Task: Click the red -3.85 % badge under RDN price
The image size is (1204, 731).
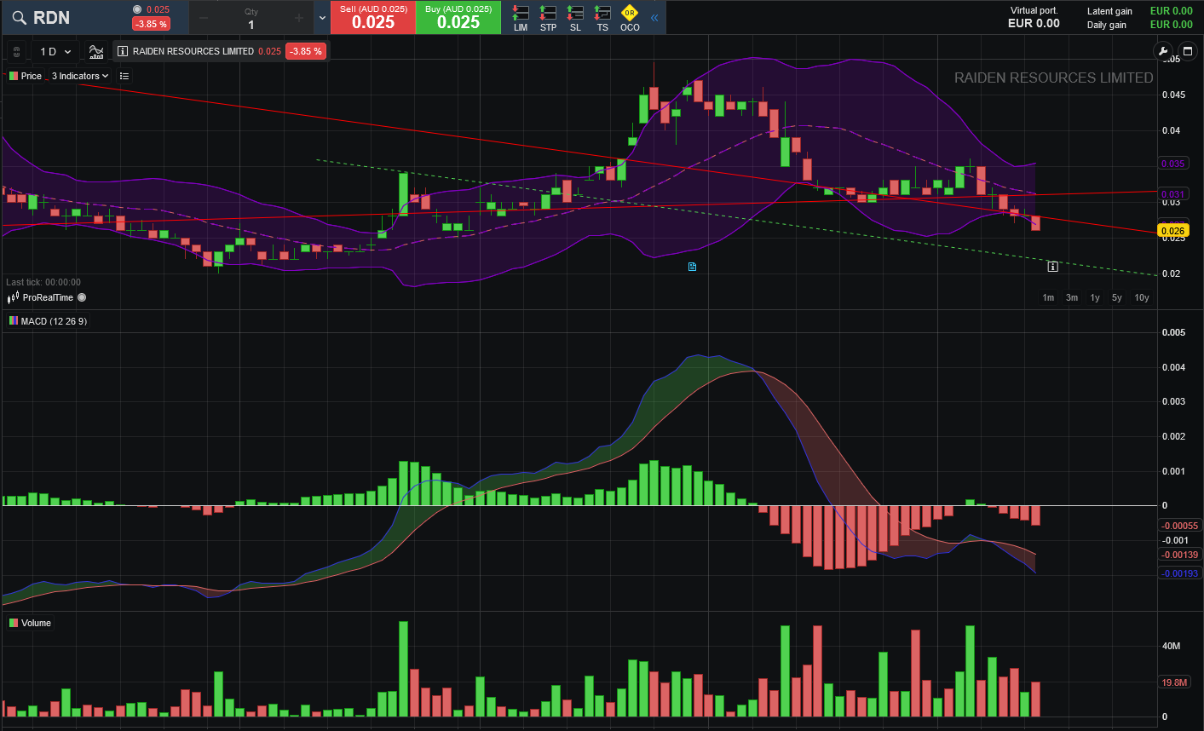Action: 152,24
